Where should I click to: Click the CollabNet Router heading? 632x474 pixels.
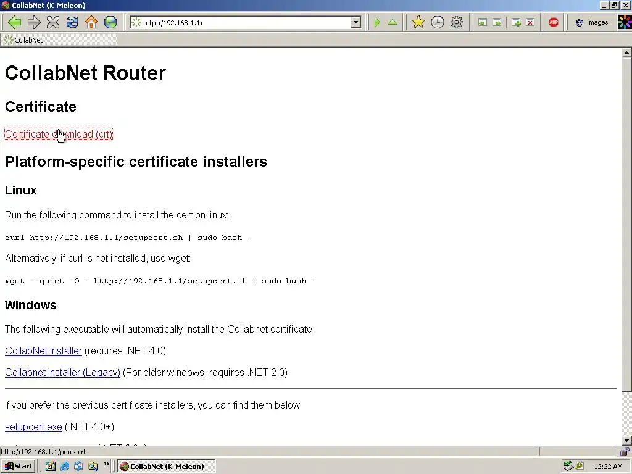click(85, 73)
